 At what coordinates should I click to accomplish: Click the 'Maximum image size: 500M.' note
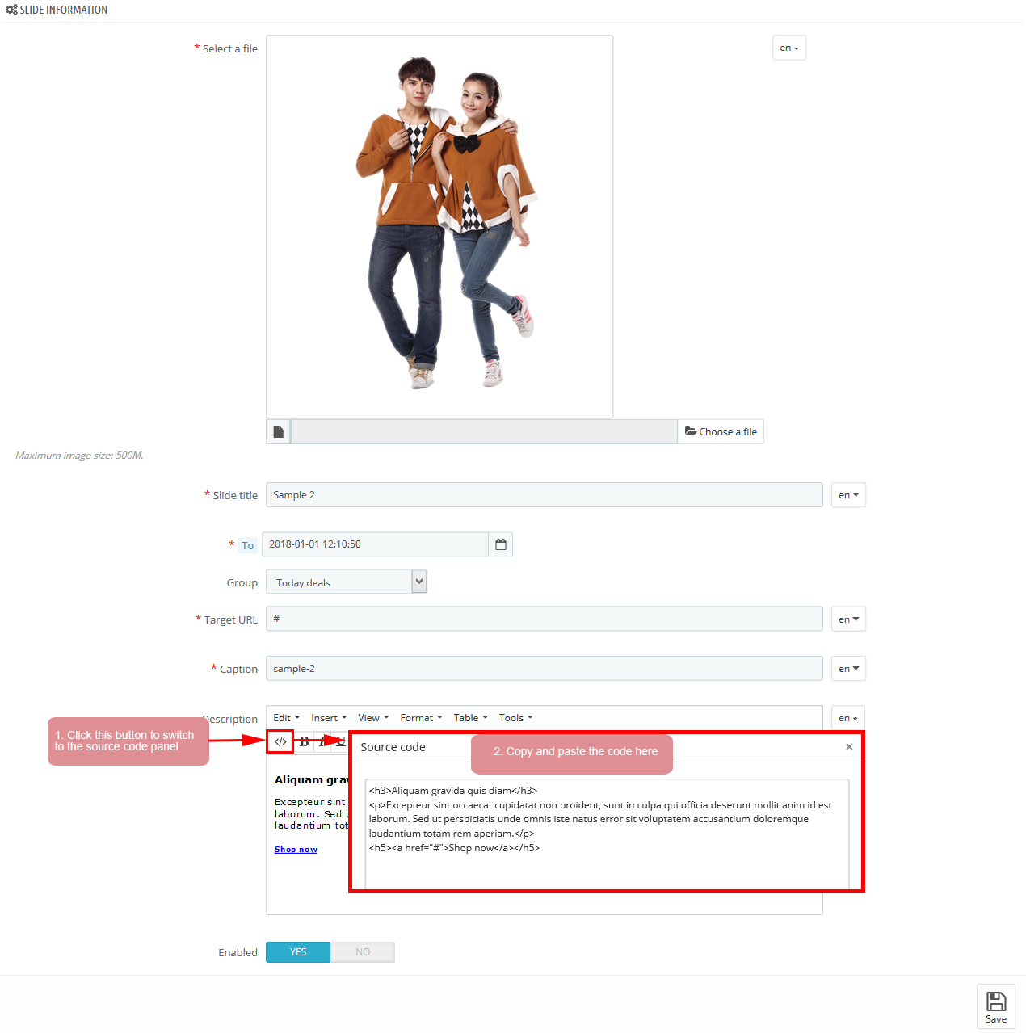coord(79,456)
